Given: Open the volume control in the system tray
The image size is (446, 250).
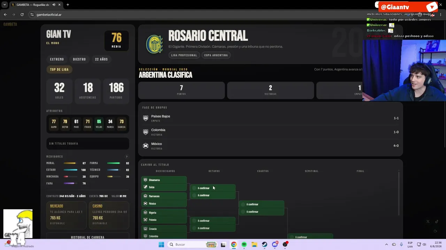Looking at the screenshot, I should tap(424, 244).
